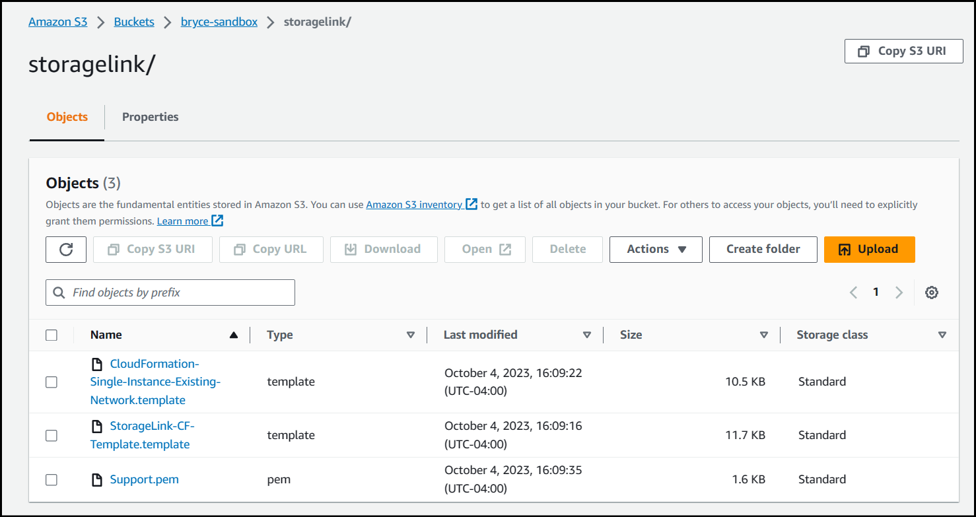This screenshot has height=517, width=976.
Task: Click external link icon next to Amazon S3 inventory
Action: (471, 204)
